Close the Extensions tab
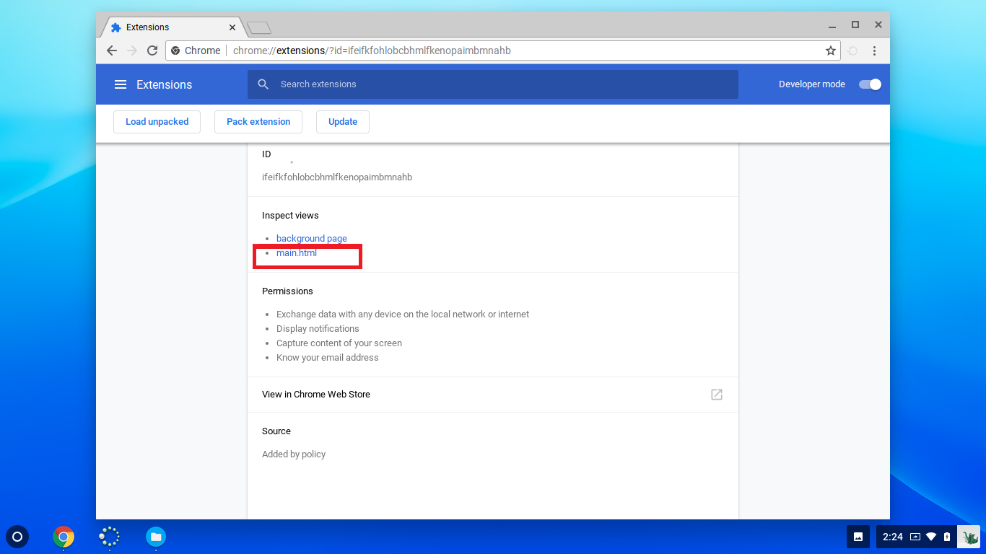Image resolution: width=986 pixels, height=554 pixels. (232, 27)
